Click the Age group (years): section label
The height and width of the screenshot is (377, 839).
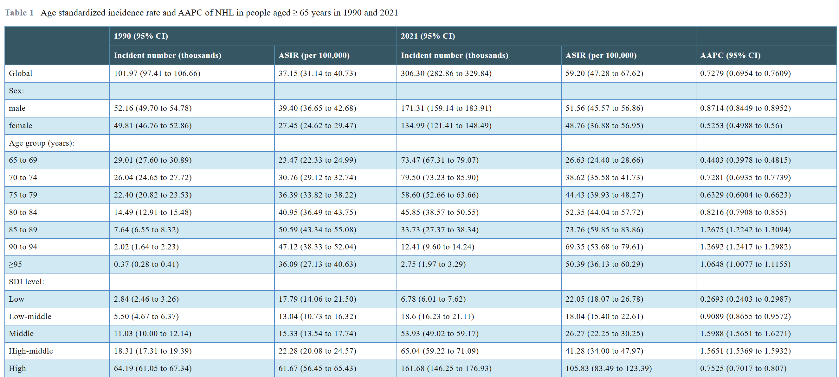pyautogui.click(x=42, y=143)
